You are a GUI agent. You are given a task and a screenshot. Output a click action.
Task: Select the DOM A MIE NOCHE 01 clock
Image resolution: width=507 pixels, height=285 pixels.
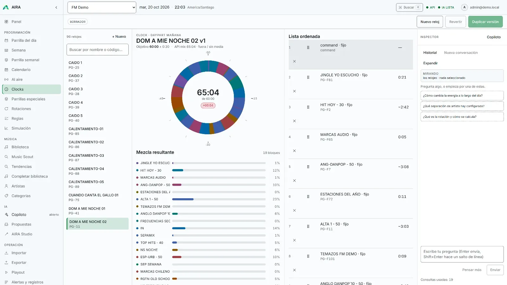click(98, 211)
